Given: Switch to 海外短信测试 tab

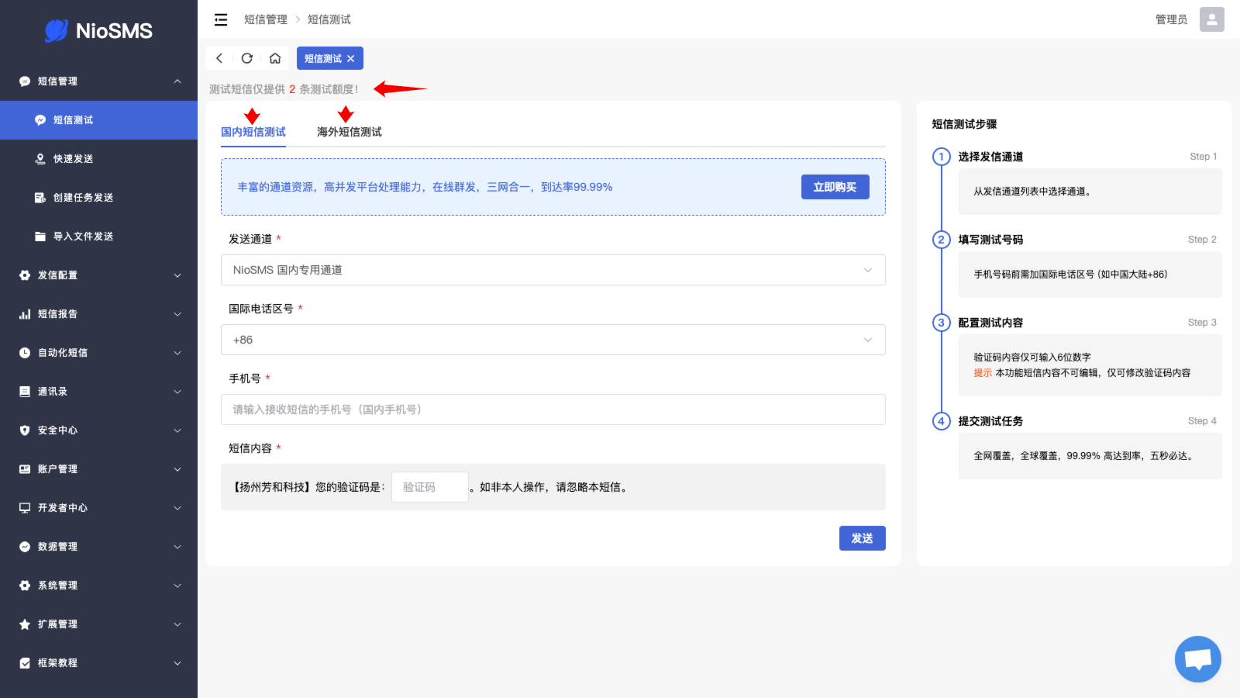Looking at the screenshot, I should (350, 132).
